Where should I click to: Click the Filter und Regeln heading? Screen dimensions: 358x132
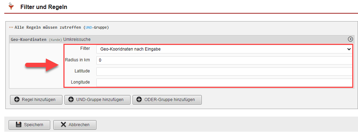44,7
